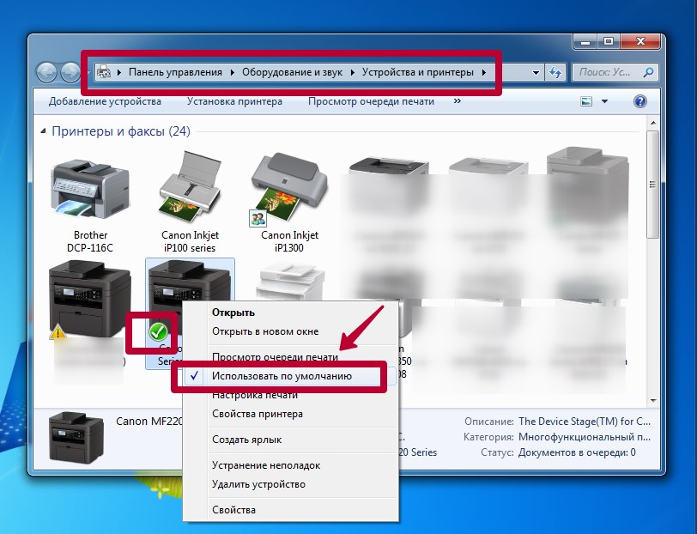Choose "Удалить устройство" menu entry
The height and width of the screenshot is (534, 697).
258,484
